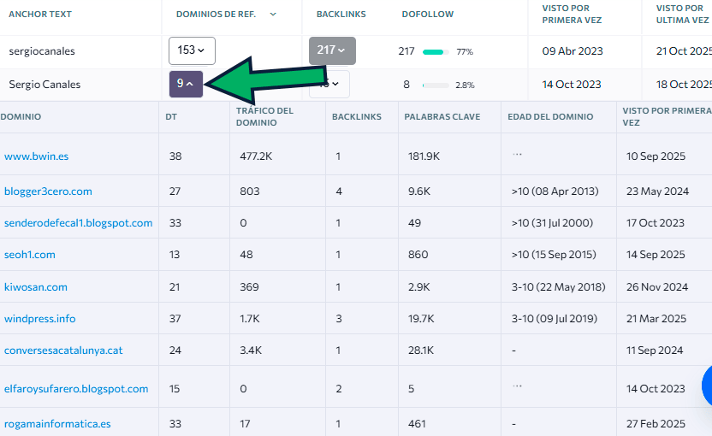Visit the senderodefecal1.blogspot.com domain
Screen dimensions: 712x436
click(78, 223)
